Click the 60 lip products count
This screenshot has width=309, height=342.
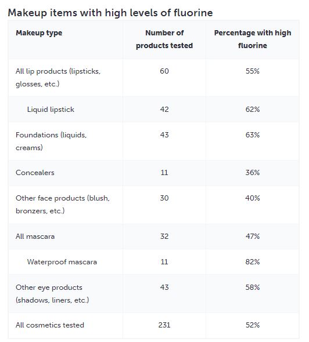tap(164, 71)
